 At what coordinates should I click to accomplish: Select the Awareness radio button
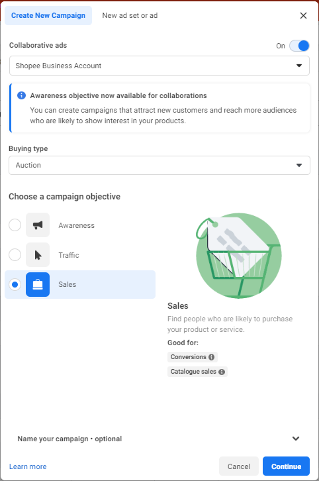(15, 225)
